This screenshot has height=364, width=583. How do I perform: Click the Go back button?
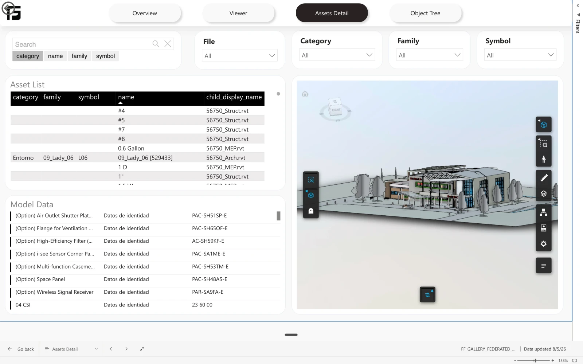[x=21, y=349]
